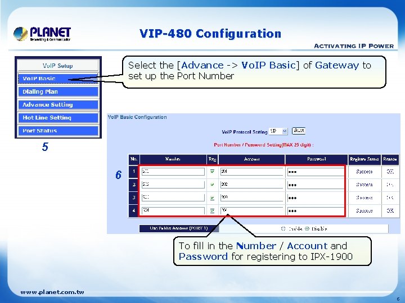
Task: Click the PLANET logo
Action: [42, 34]
